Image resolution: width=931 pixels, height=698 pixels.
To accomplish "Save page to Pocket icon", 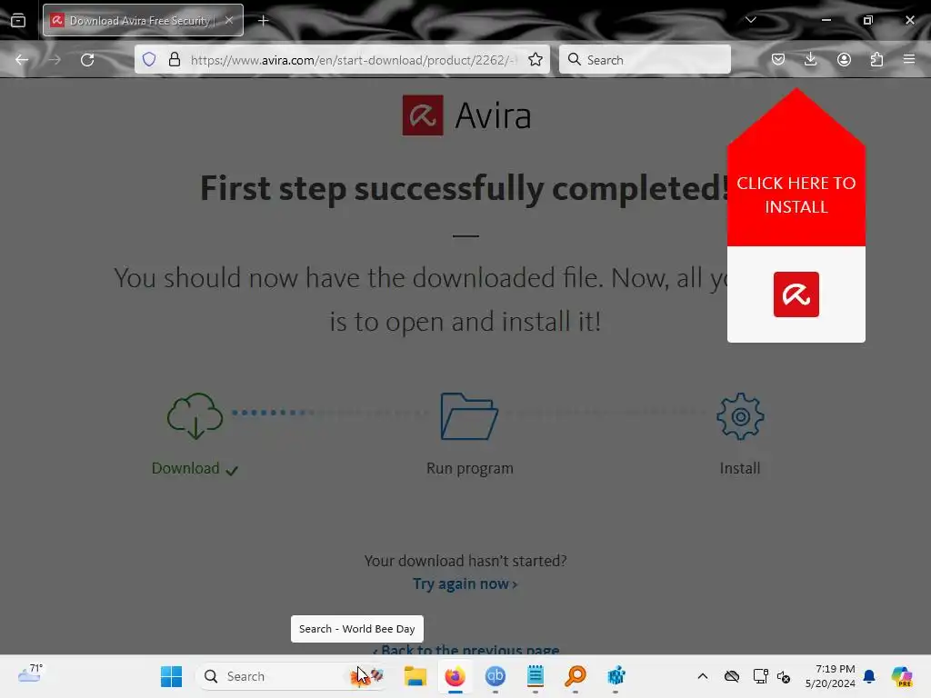I will pos(778,59).
